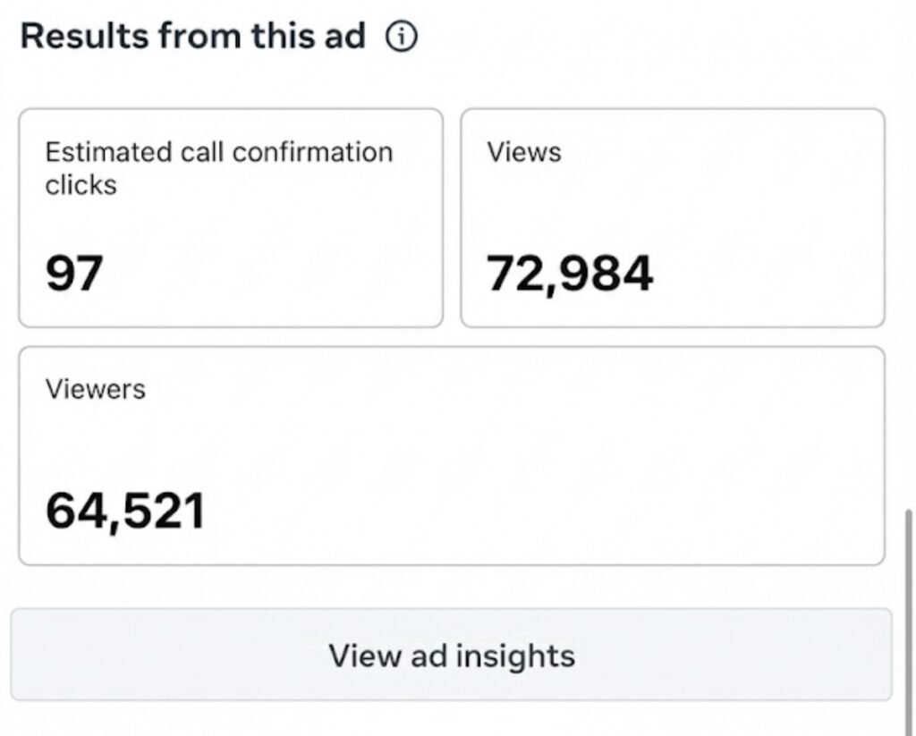Click the word "clicks" under Estimated call
This screenshot has height=736, width=916.
[x=81, y=184]
